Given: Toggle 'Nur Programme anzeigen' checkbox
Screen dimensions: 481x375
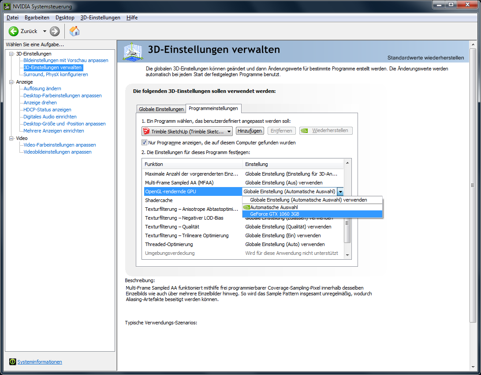Looking at the screenshot, I should 144,143.
